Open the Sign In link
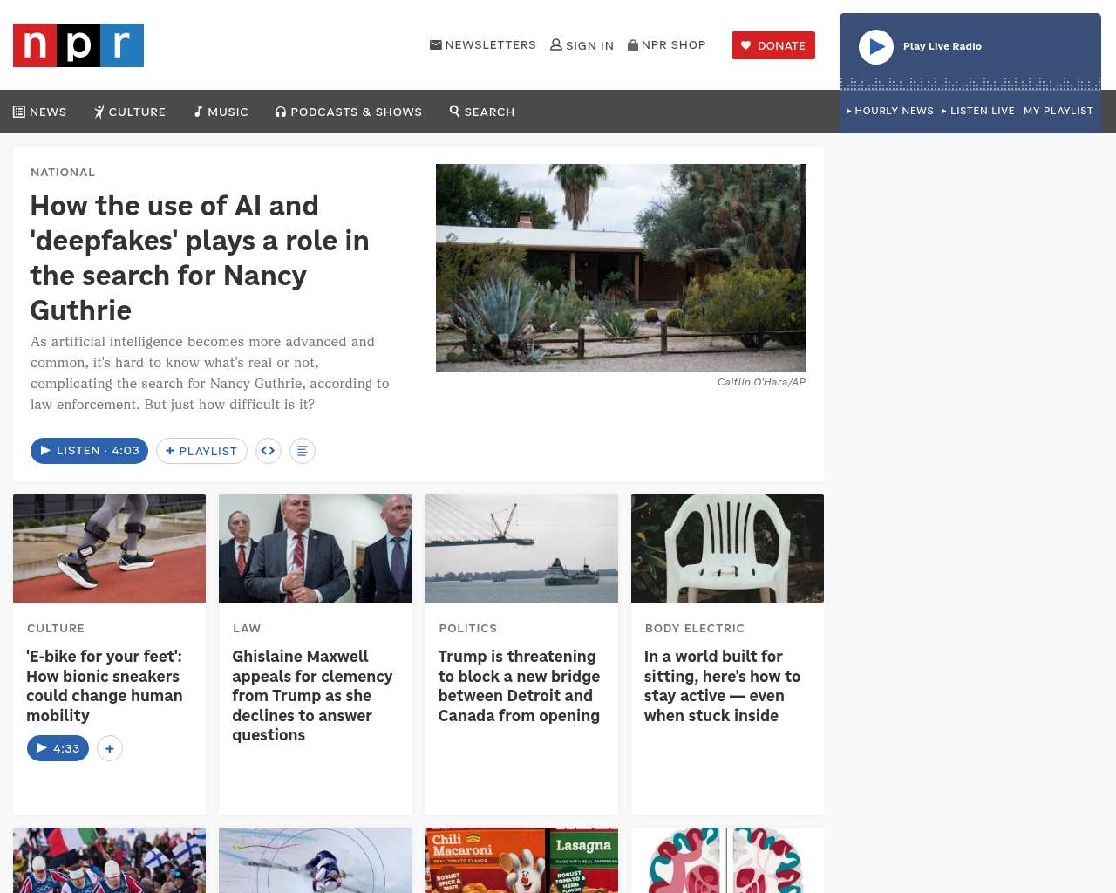Image resolution: width=1116 pixels, height=893 pixels. pyautogui.click(x=582, y=45)
